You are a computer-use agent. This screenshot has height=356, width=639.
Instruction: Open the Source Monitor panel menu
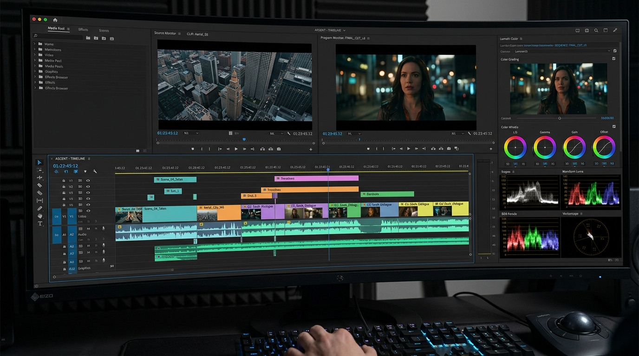coord(180,33)
